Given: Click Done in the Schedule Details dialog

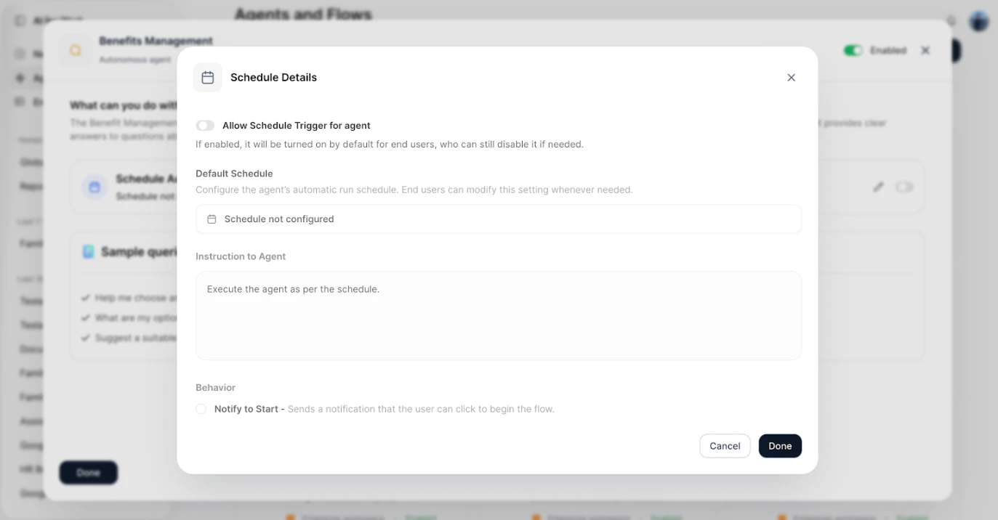Looking at the screenshot, I should [x=780, y=445].
